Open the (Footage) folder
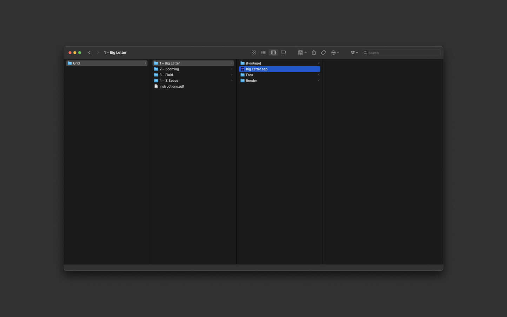The height and width of the screenshot is (317, 507). click(x=280, y=63)
